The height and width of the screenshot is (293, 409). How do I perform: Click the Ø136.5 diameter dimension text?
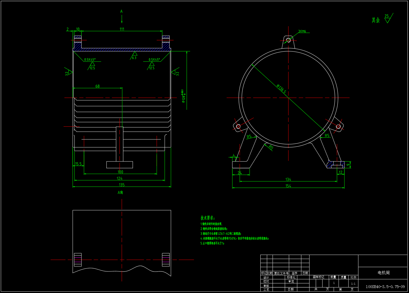click(281, 89)
